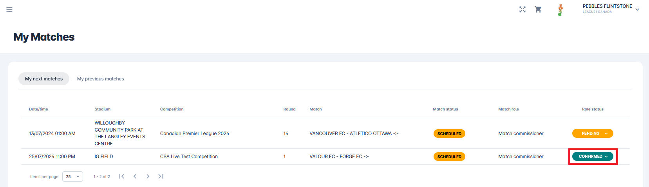Open the Valour FC - Forge FC match
The width and height of the screenshot is (649, 187).
coord(339,157)
